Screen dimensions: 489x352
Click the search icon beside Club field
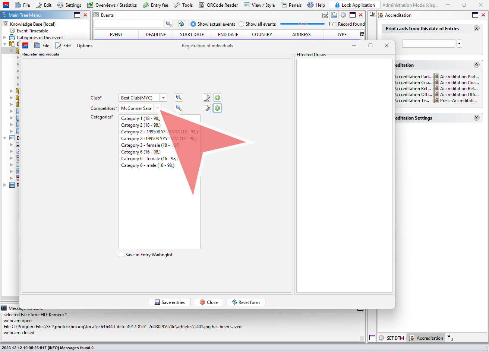click(179, 98)
